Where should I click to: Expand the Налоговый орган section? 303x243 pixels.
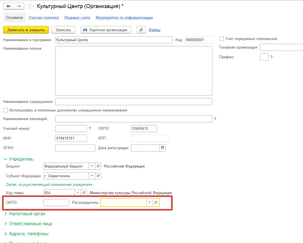point(25,214)
